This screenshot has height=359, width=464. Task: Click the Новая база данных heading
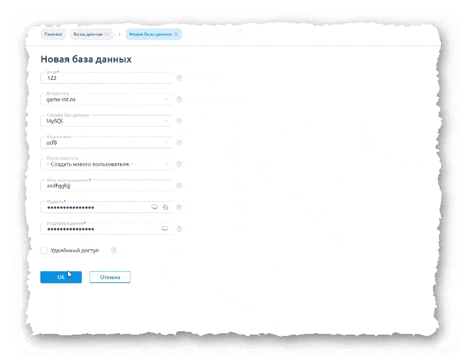click(x=86, y=59)
